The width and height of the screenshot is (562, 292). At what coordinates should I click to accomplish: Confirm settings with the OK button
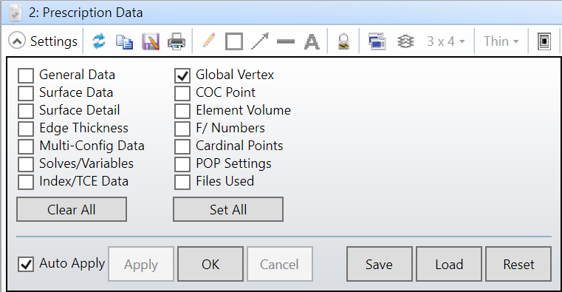click(210, 265)
